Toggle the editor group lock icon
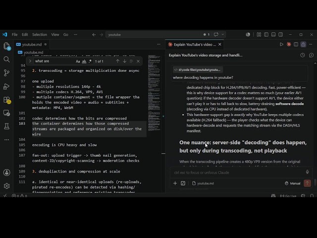The height and width of the screenshot is (238, 317). coord(303,44)
